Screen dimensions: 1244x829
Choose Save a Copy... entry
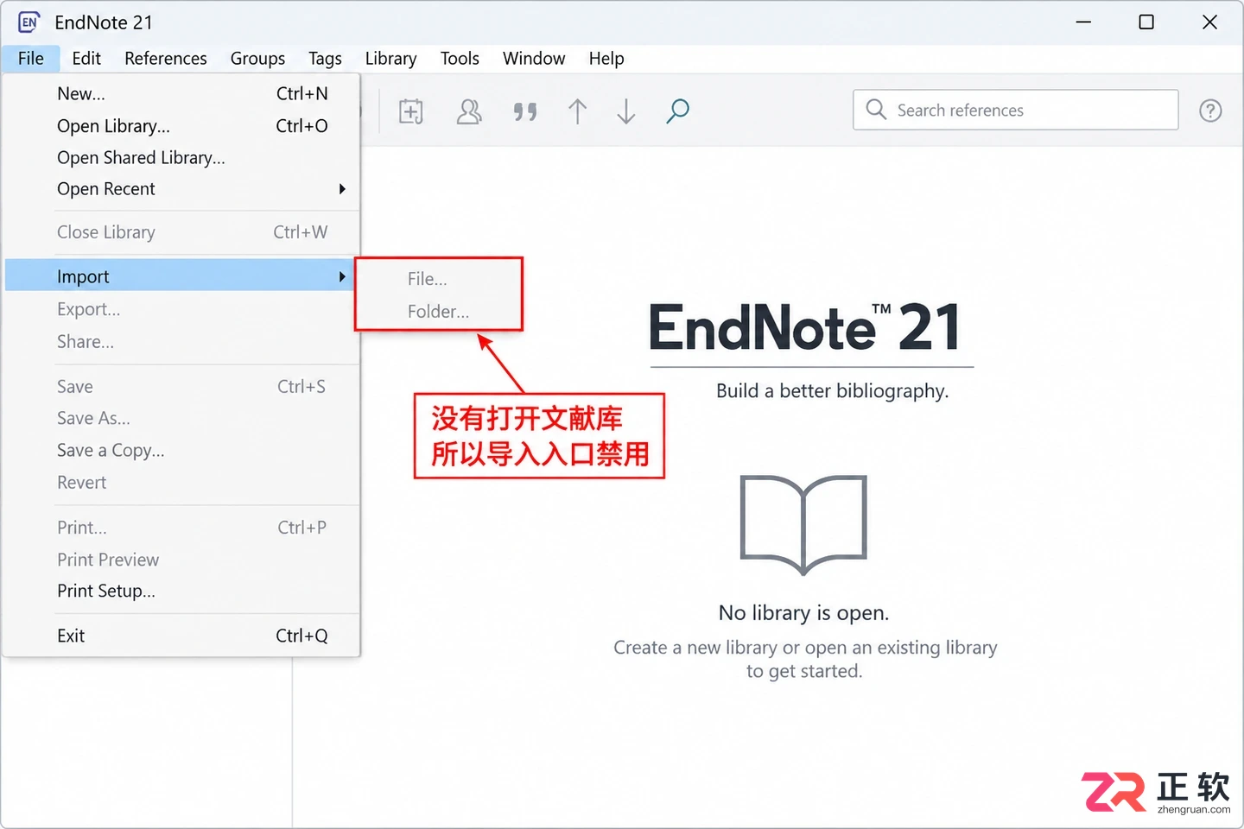coord(181,451)
